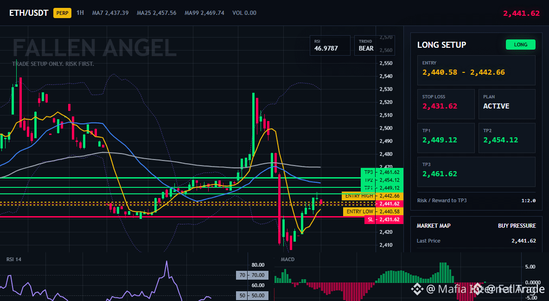Click the ETH/USDT pair name
This screenshot has width=549, height=301.
29,13
